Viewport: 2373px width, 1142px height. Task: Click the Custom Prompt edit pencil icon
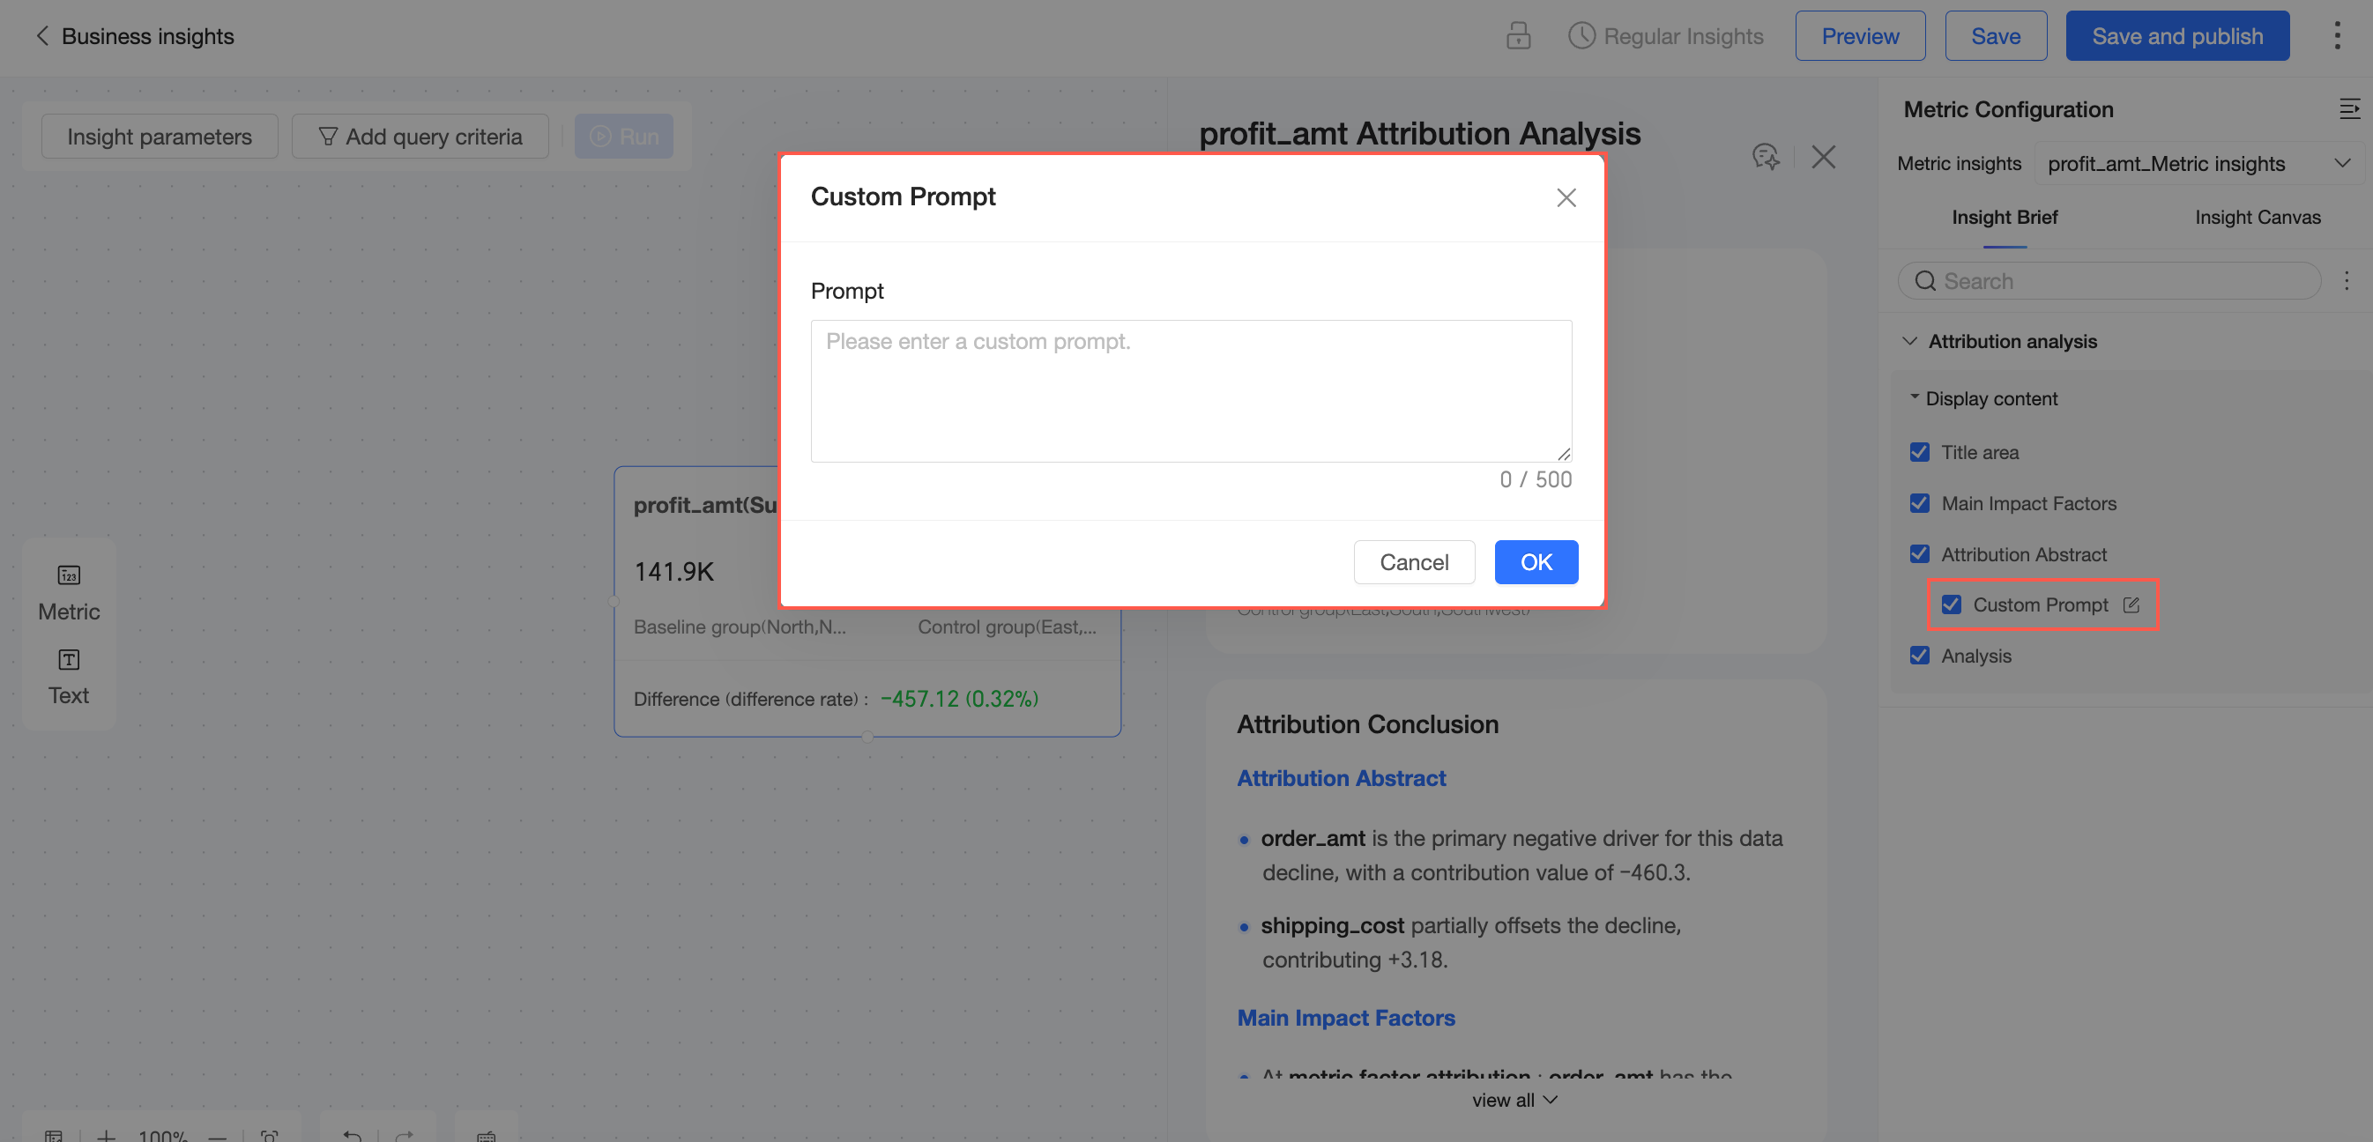pos(2131,605)
